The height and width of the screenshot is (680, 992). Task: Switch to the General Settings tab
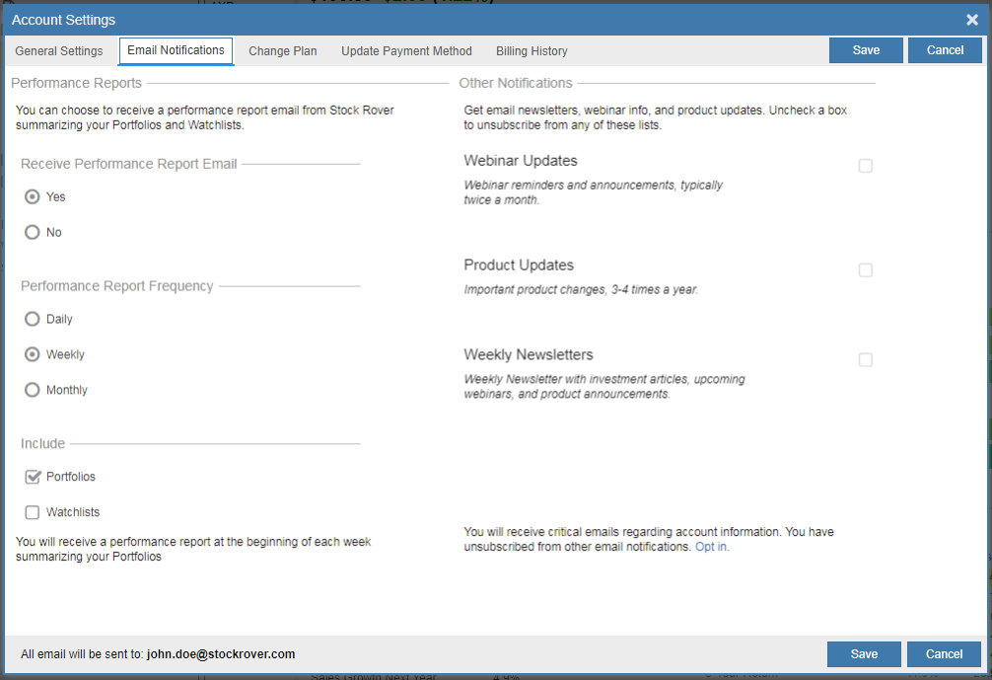[59, 50]
